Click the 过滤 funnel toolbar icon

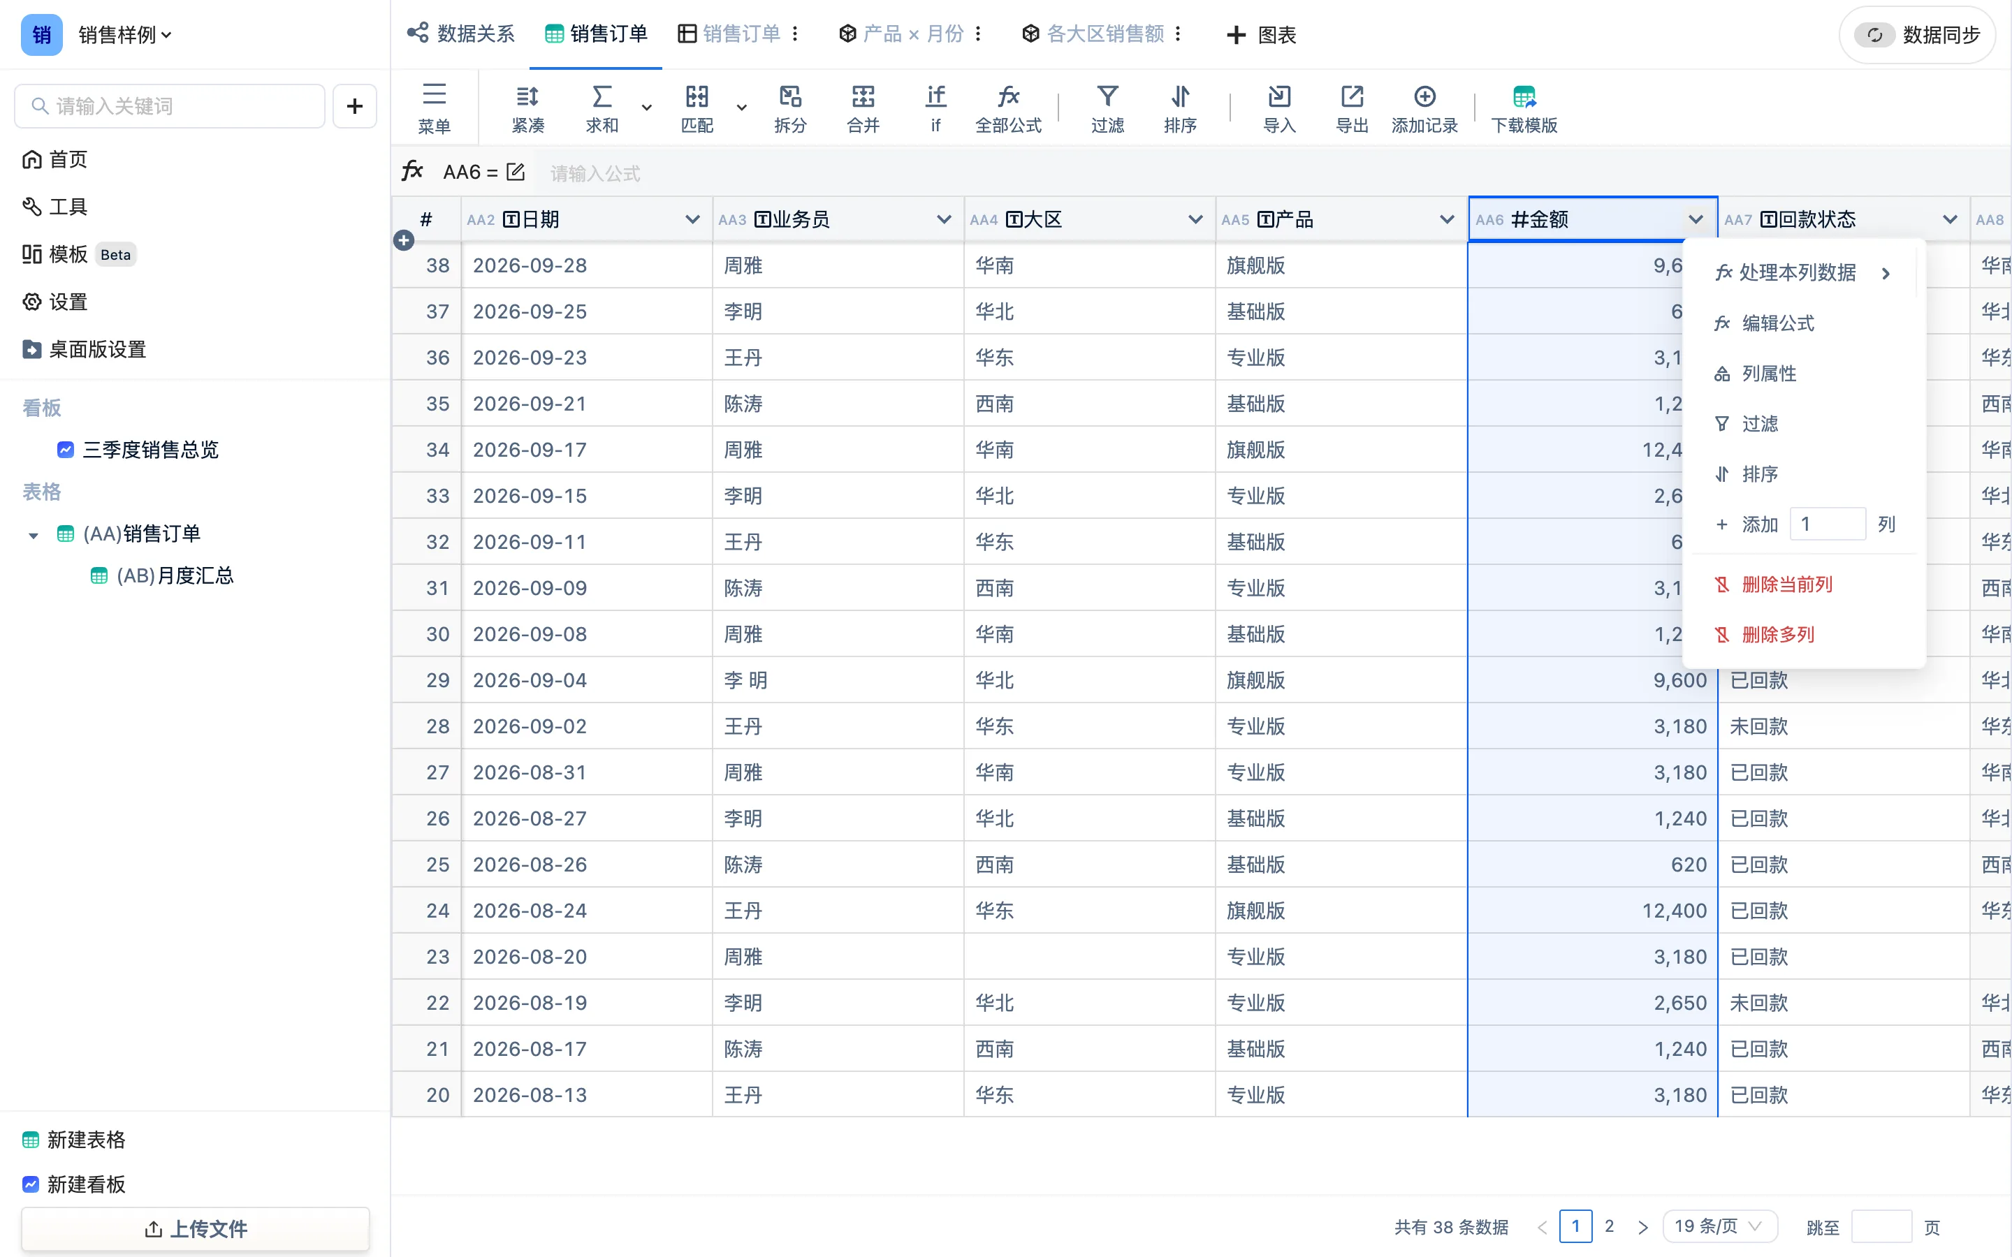1107,96
